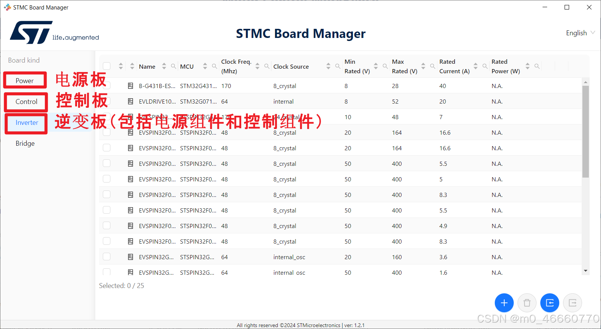Click board icon in row with current 4.9
Screen dimensions: 601x329
click(x=131, y=226)
